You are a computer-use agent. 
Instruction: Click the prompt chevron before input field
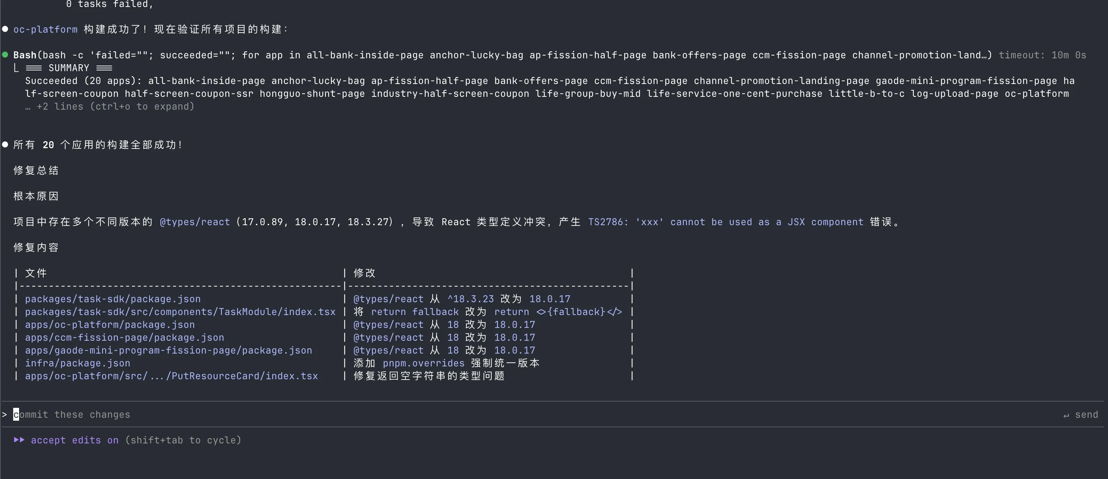pos(4,414)
